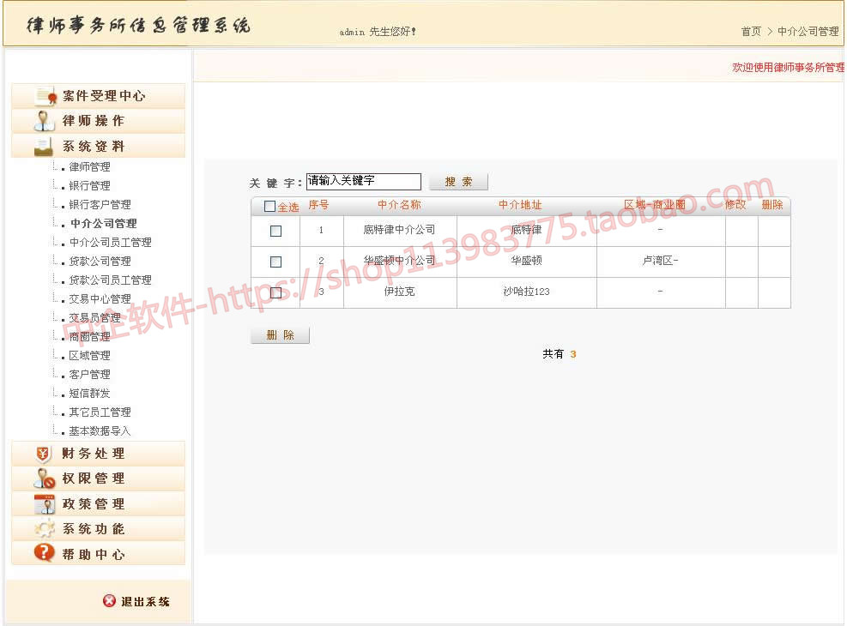The width and height of the screenshot is (847, 626).
Task: Click the 系统资料 drawer icon
Action: 45,147
